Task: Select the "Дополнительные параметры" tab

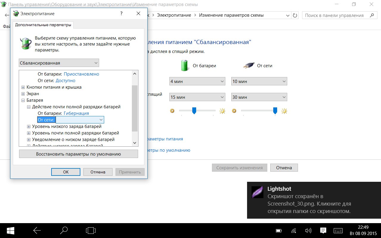Action: [43, 25]
